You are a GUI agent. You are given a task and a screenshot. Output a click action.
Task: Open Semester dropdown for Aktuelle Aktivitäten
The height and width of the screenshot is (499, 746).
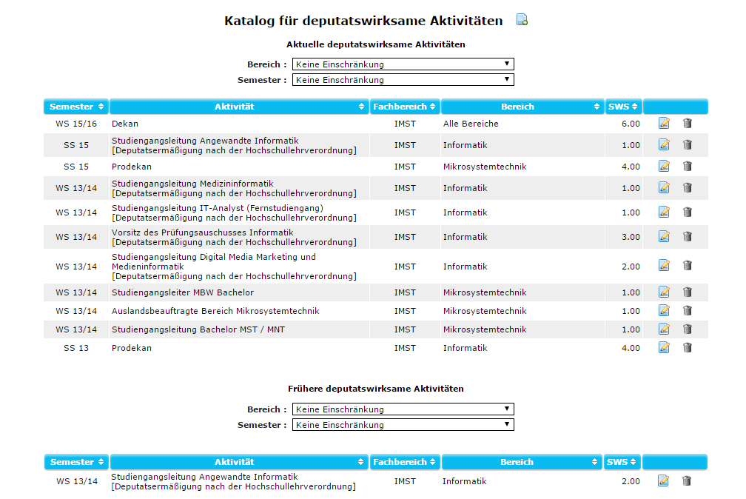pos(403,80)
